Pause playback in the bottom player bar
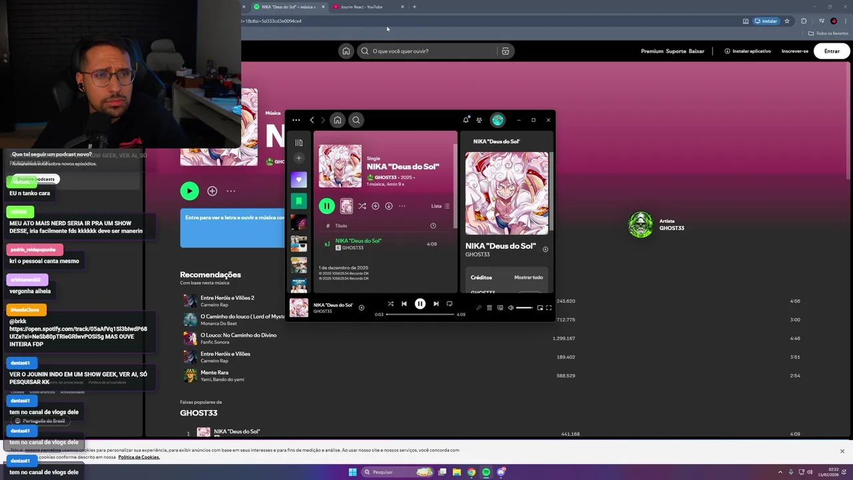Viewport: 853px width, 480px height. [x=420, y=303]
